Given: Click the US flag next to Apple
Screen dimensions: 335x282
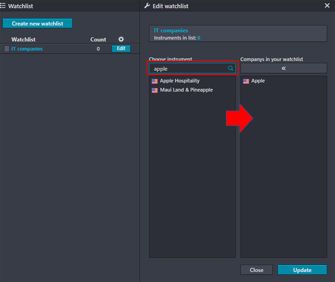Looking at the screenshot, I should (246, 81).
